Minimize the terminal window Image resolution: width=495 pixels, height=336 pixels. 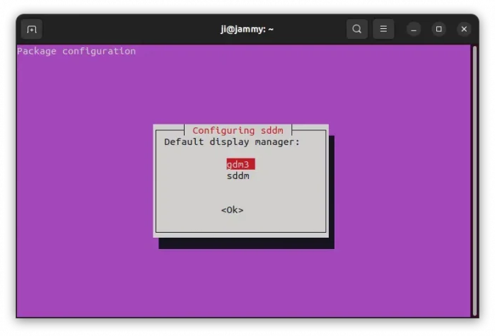coord(414,29)
